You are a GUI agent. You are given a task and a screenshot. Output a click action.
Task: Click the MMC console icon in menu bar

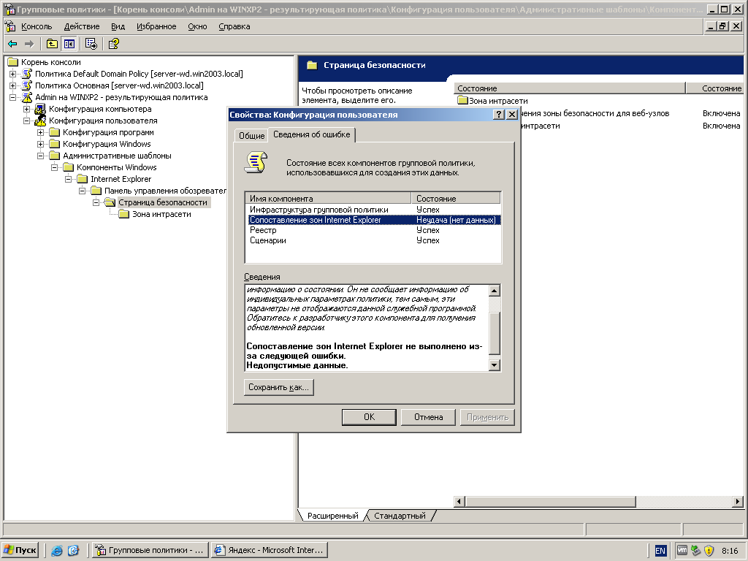[10, 26]
